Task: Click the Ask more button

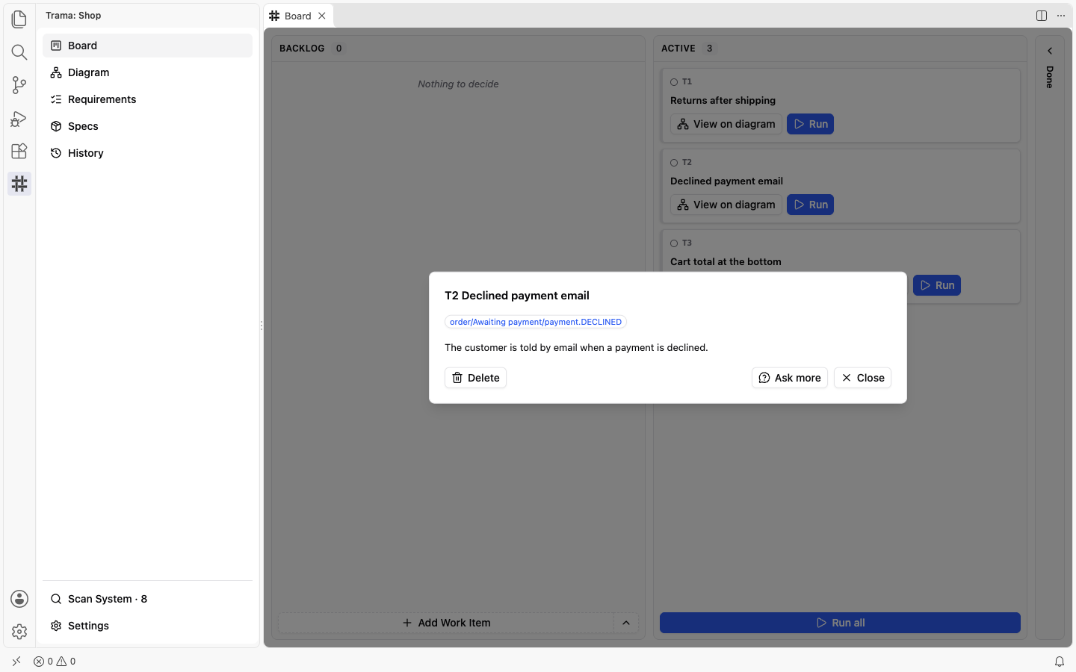Action: click(x=789, y=378)
